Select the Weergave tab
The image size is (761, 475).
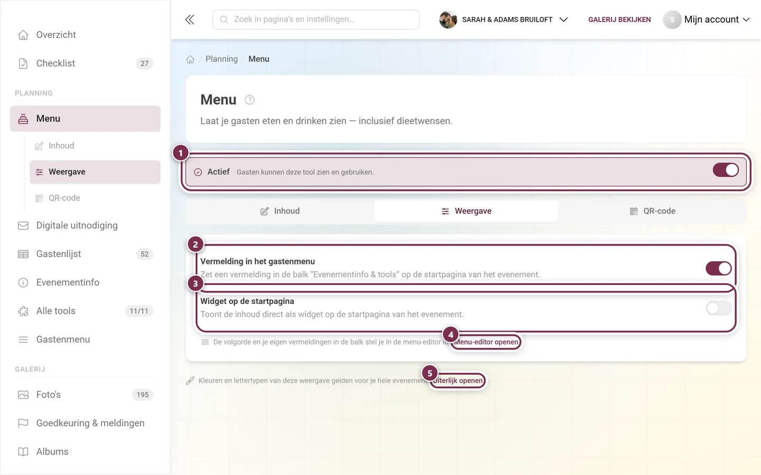pyautogui.click(x=466, y=211)
